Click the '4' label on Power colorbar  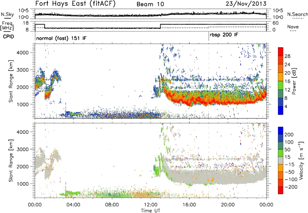tap(286, 106)
